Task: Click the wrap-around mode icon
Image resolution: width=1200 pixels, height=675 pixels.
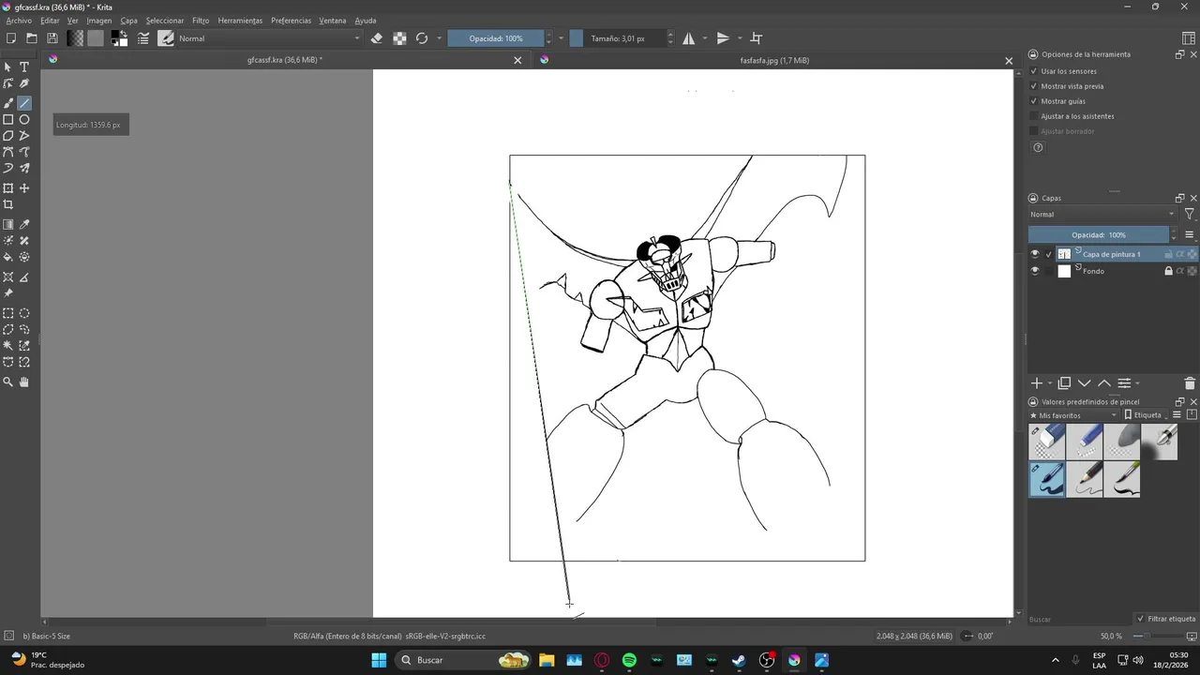Action: [757, 38]
